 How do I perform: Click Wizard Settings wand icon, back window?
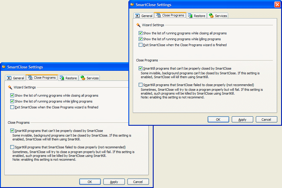click(x=10, y=87)
